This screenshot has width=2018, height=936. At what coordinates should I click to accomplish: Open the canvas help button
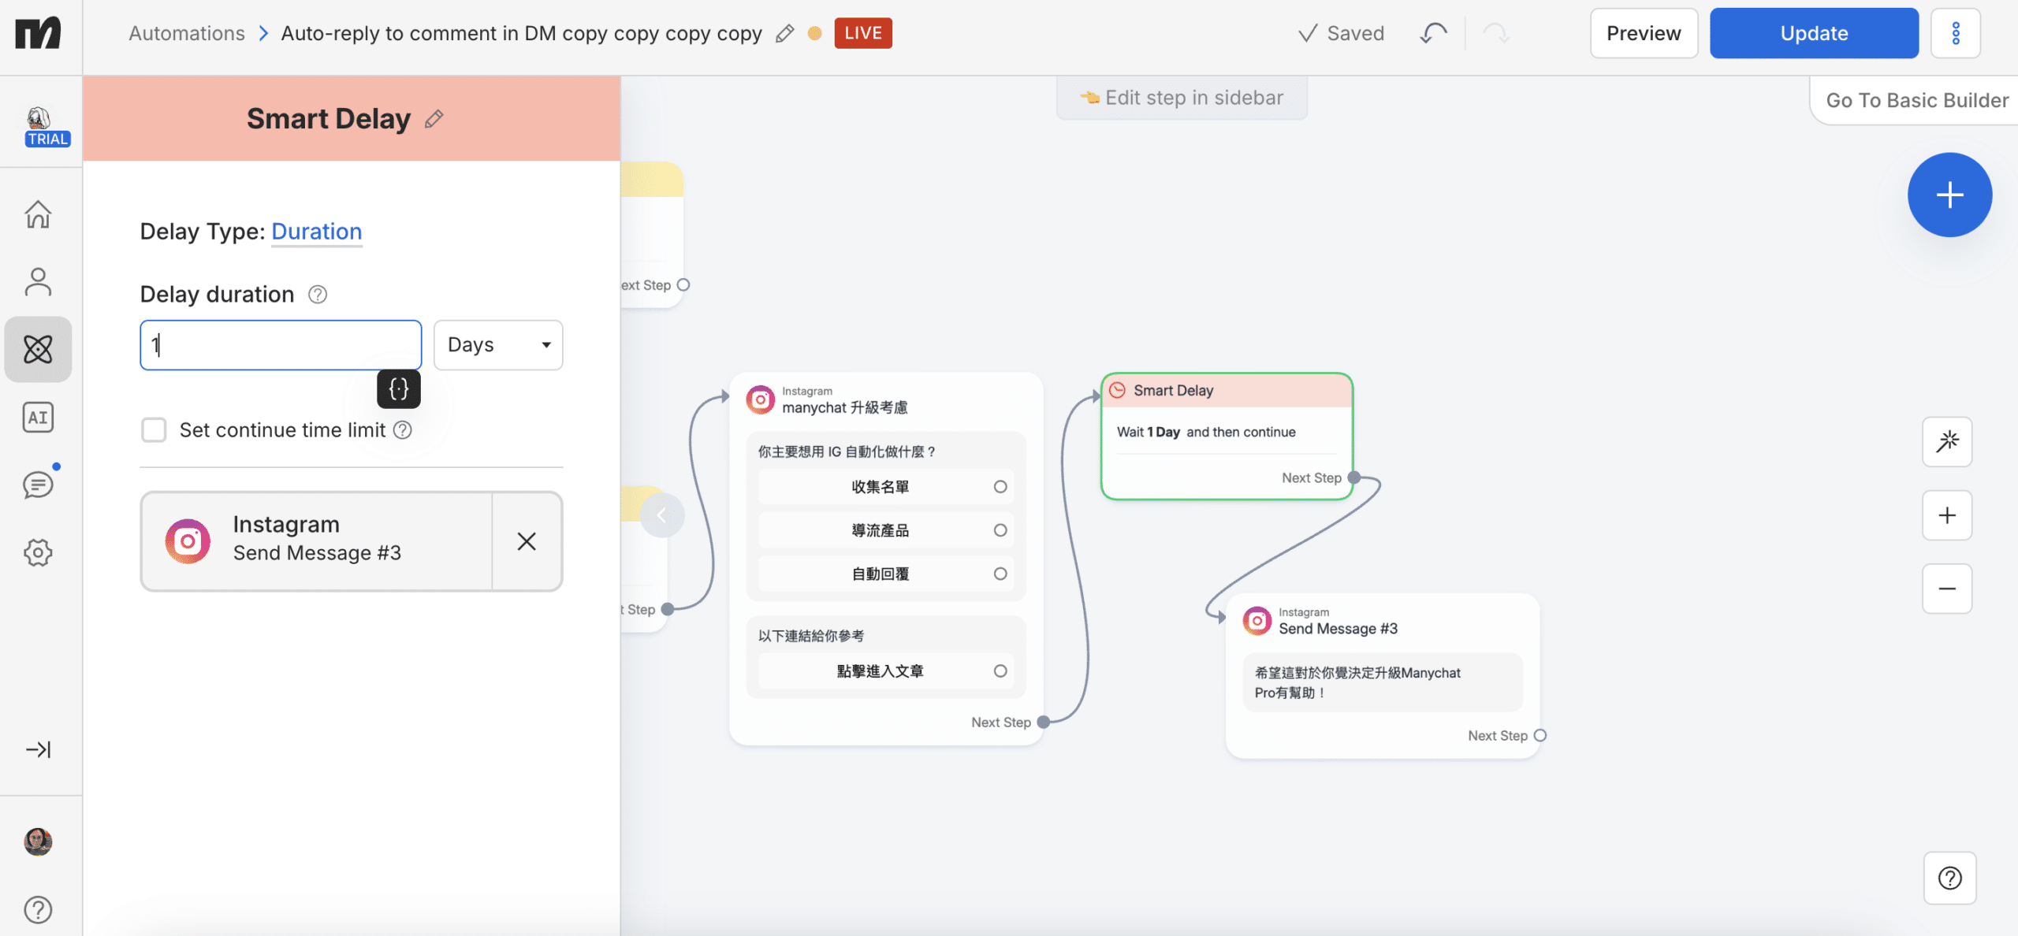1949,878
